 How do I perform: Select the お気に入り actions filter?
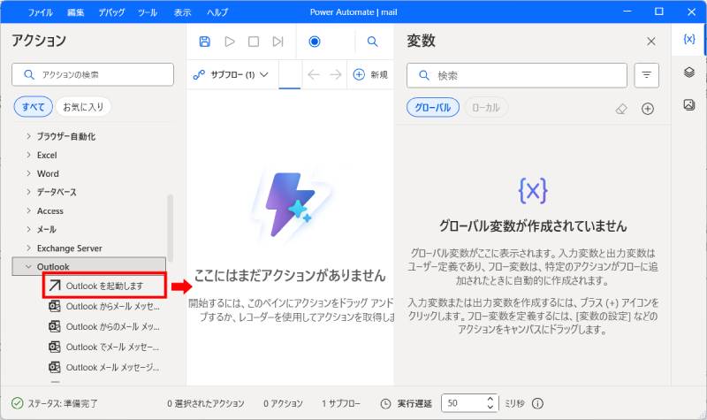83,107
